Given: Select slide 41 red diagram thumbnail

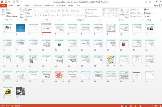Looking at the screenshot, I should point(59,76).
